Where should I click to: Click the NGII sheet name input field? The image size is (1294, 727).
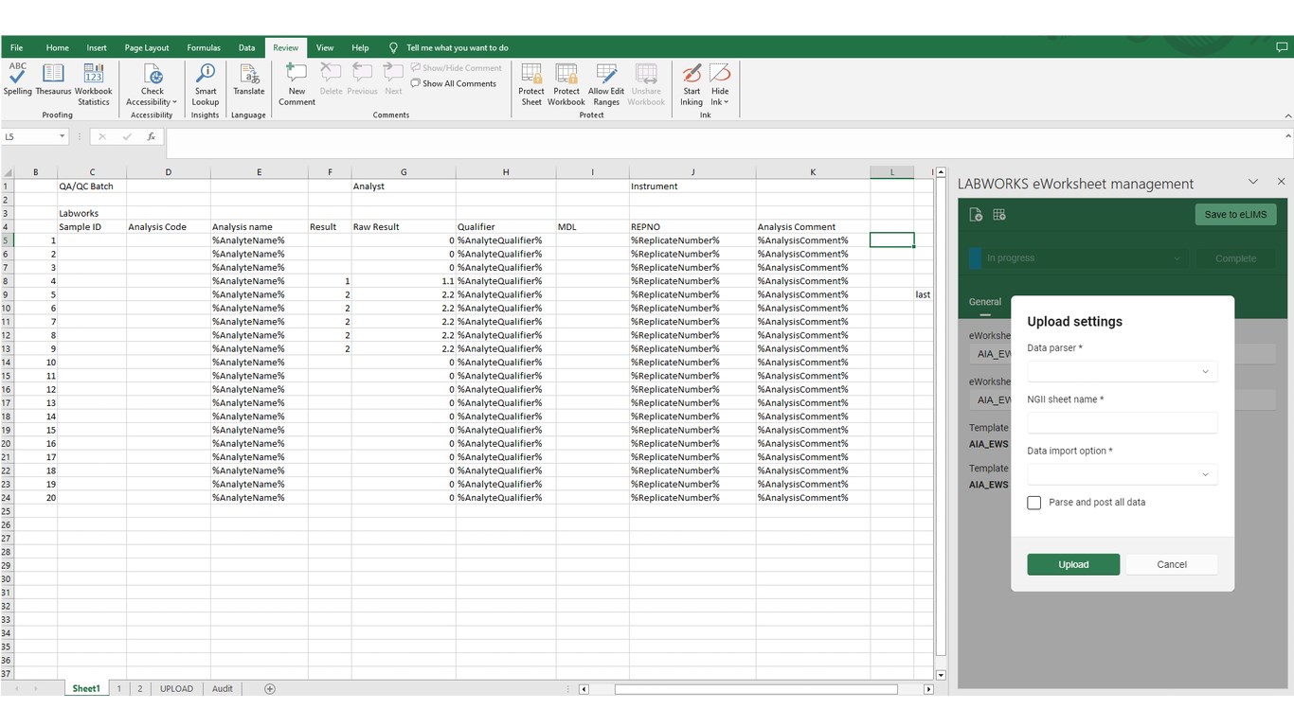(1122, 423)
